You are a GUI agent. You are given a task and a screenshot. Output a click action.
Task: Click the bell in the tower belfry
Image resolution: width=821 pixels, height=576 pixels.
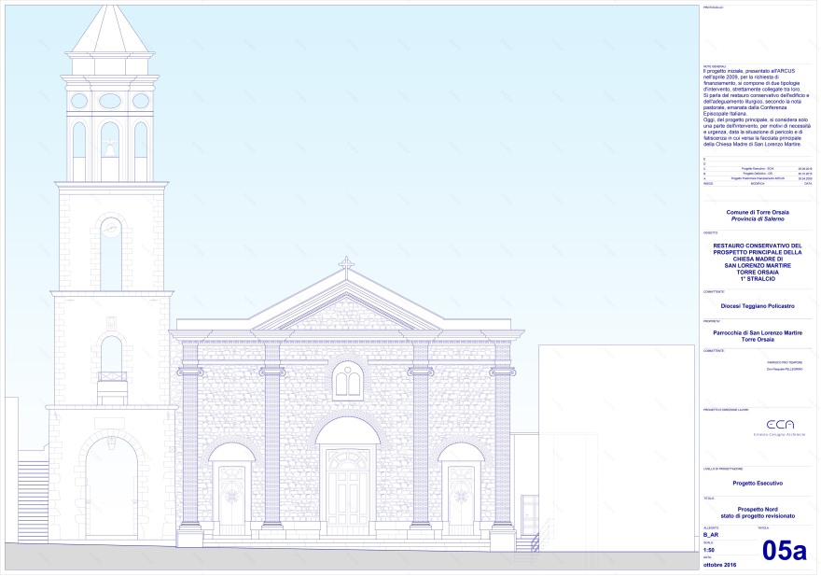110,148
